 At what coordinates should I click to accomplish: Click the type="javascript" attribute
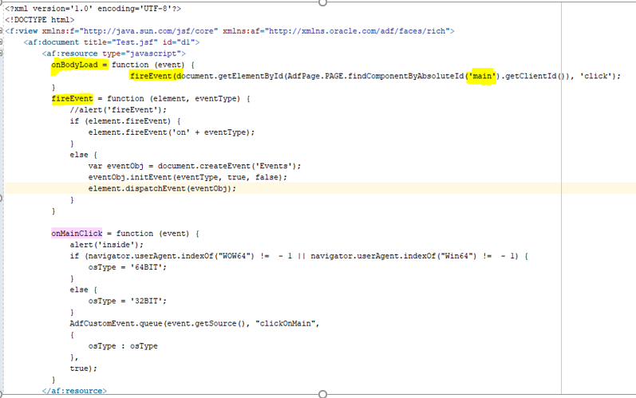pos(141,53)
